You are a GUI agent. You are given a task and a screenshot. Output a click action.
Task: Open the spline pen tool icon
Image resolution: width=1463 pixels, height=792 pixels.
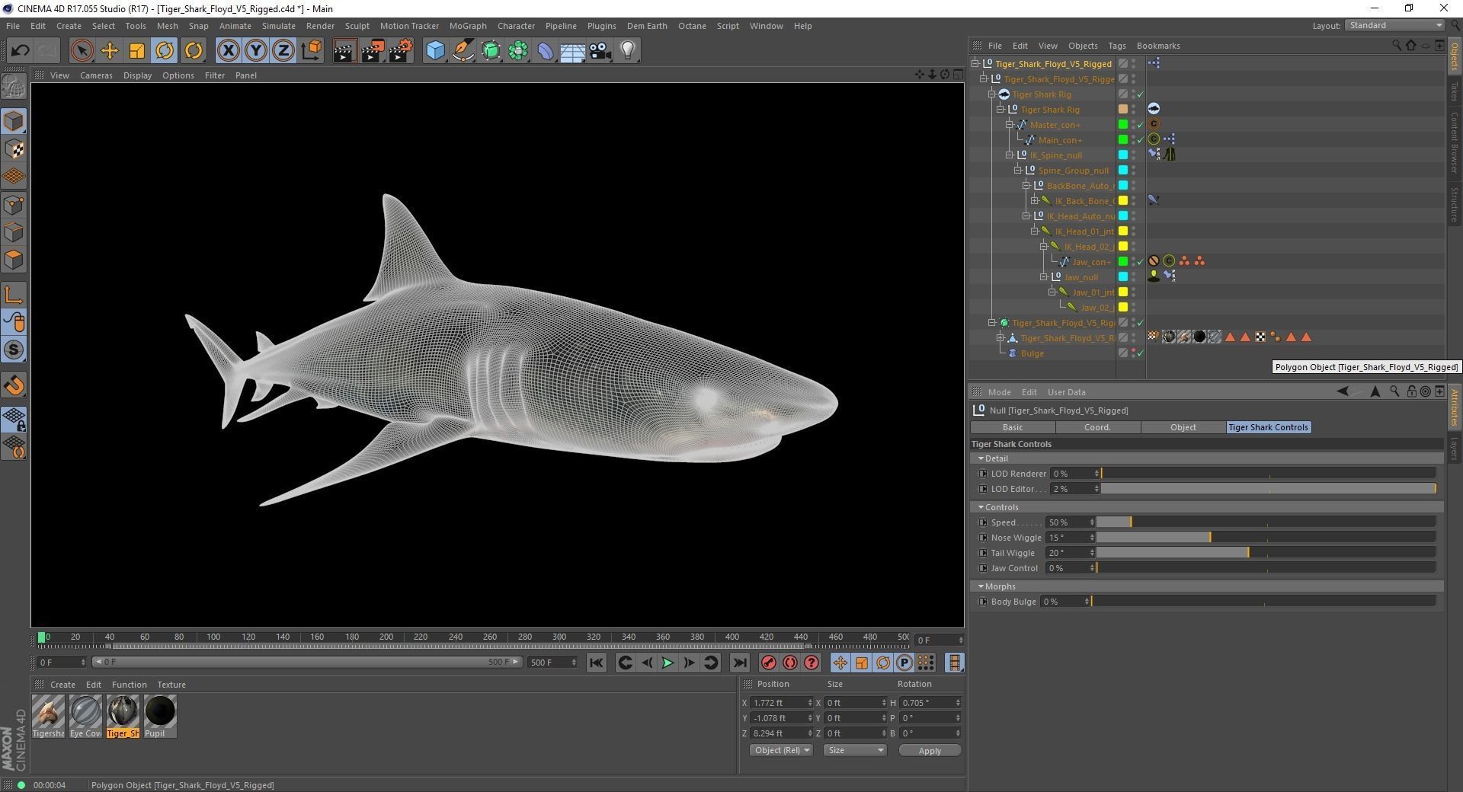(463, 51)
